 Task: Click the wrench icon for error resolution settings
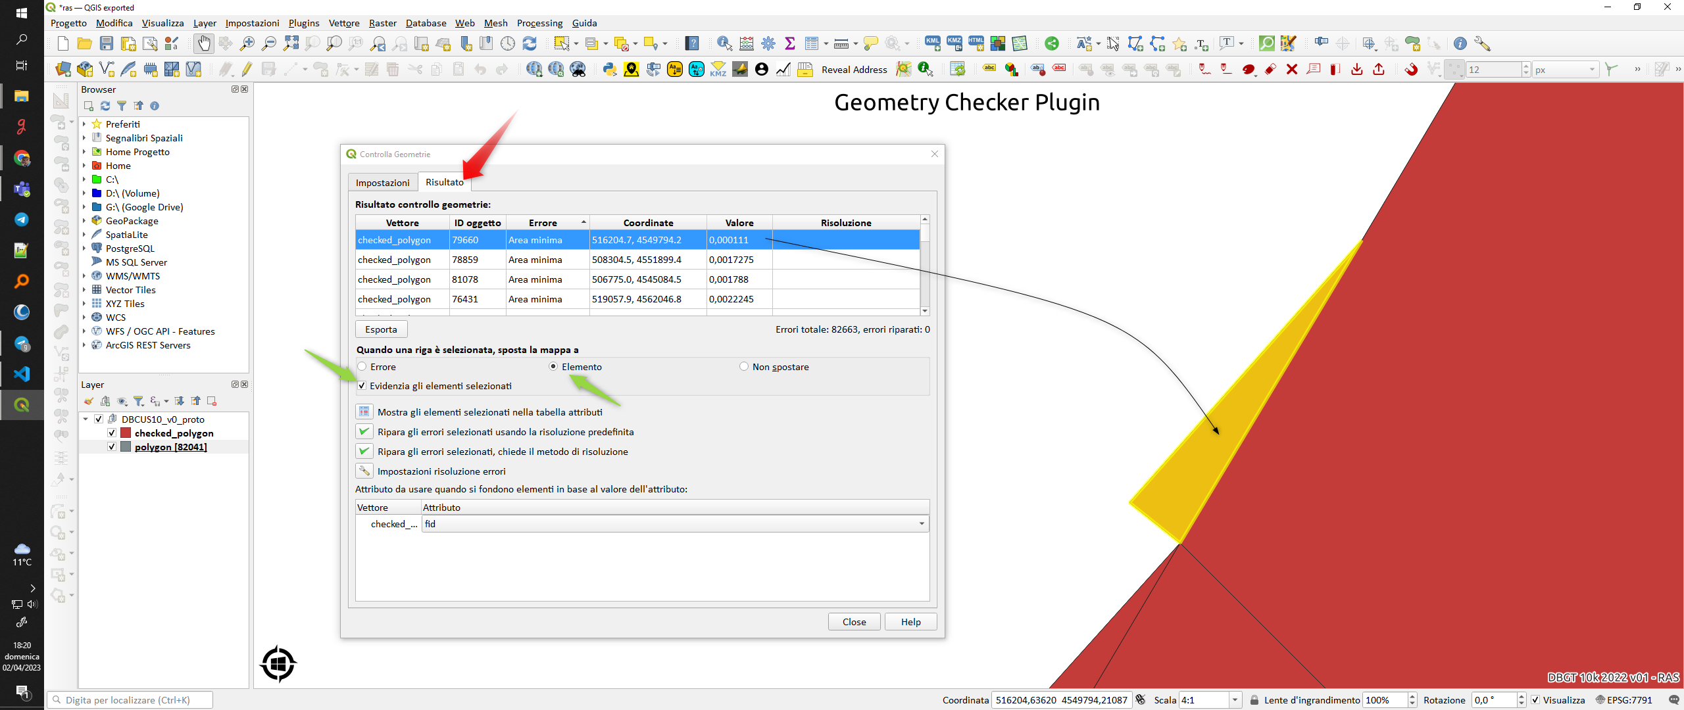tap(364, 471)
